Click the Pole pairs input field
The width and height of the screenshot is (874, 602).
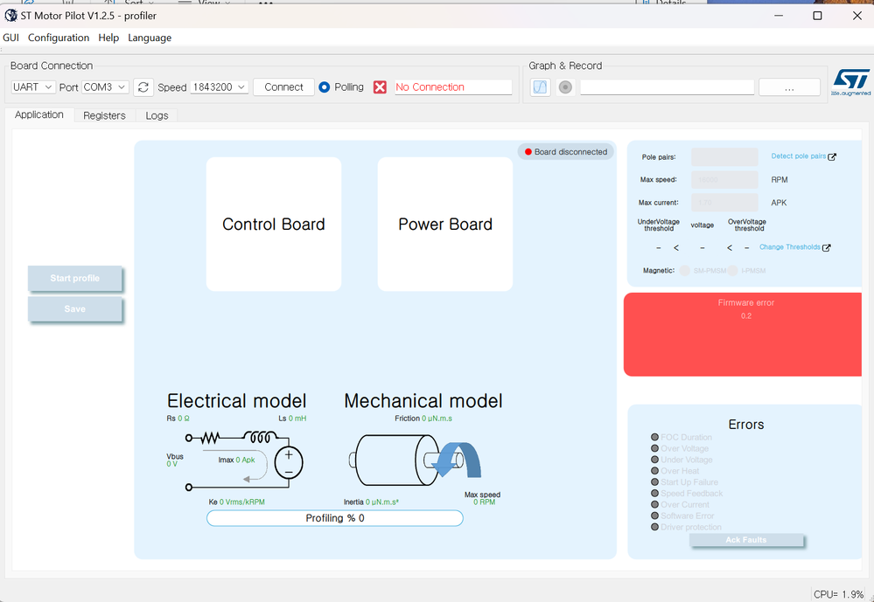coord(724,157)
